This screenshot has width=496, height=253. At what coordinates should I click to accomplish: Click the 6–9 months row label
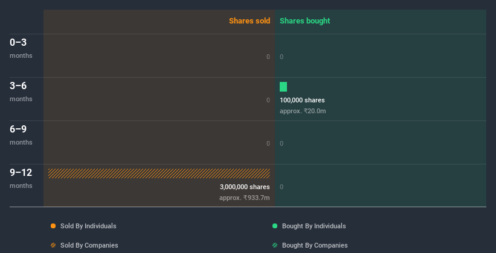[21, 135]
